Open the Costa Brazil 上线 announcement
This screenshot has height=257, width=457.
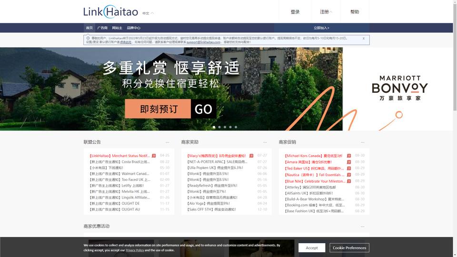[x=119, y=162]
